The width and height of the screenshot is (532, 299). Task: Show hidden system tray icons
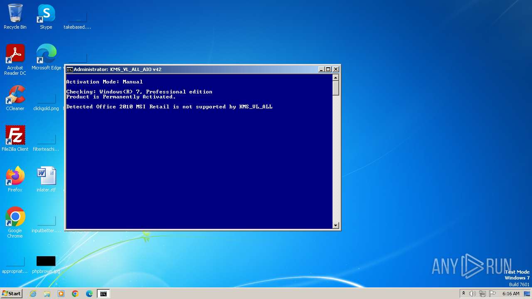pos(463,294)
